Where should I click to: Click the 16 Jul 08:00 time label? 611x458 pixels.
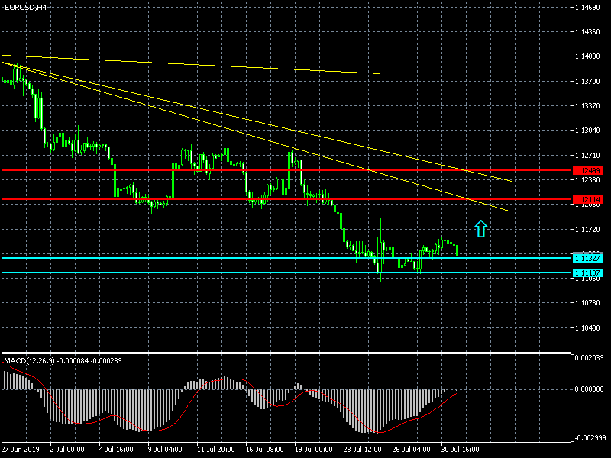(x=265, y=449)
